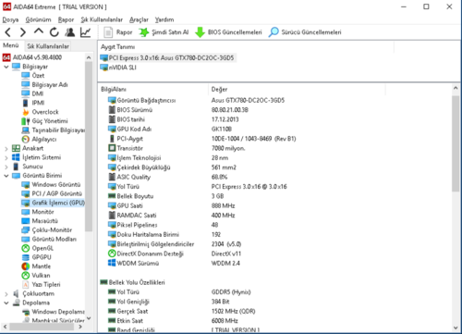Switch to the Menü tab
This screenshot has width=462, height=334.
pyautogui.click(x=11, y=45)
